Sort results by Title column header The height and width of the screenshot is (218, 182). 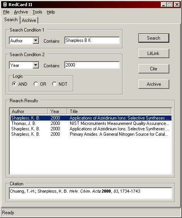point(119,111)
